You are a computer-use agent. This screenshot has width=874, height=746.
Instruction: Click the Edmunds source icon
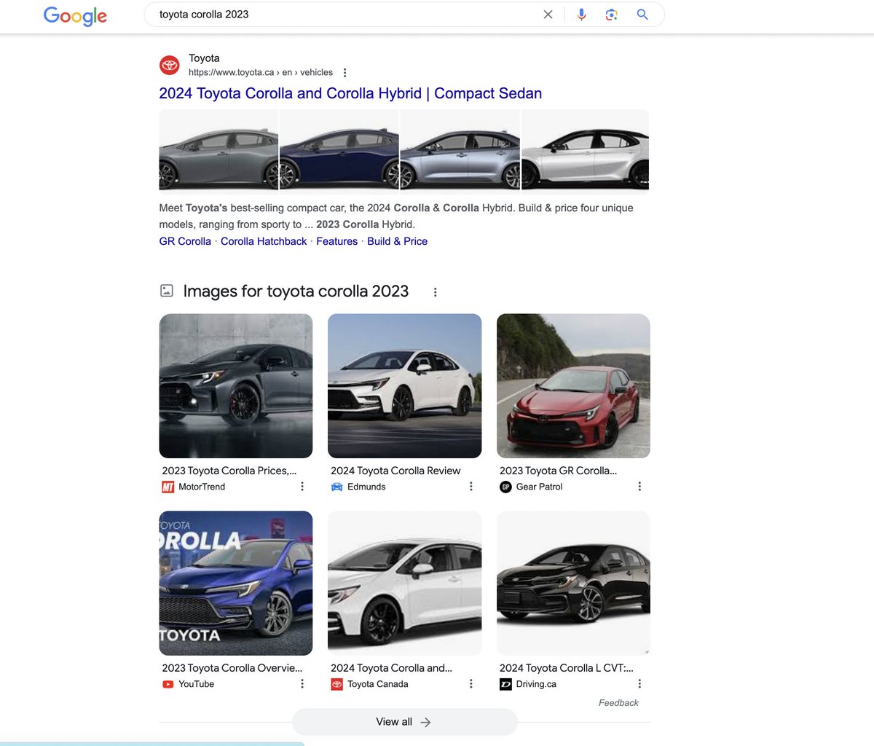click(x=336, y=487)
